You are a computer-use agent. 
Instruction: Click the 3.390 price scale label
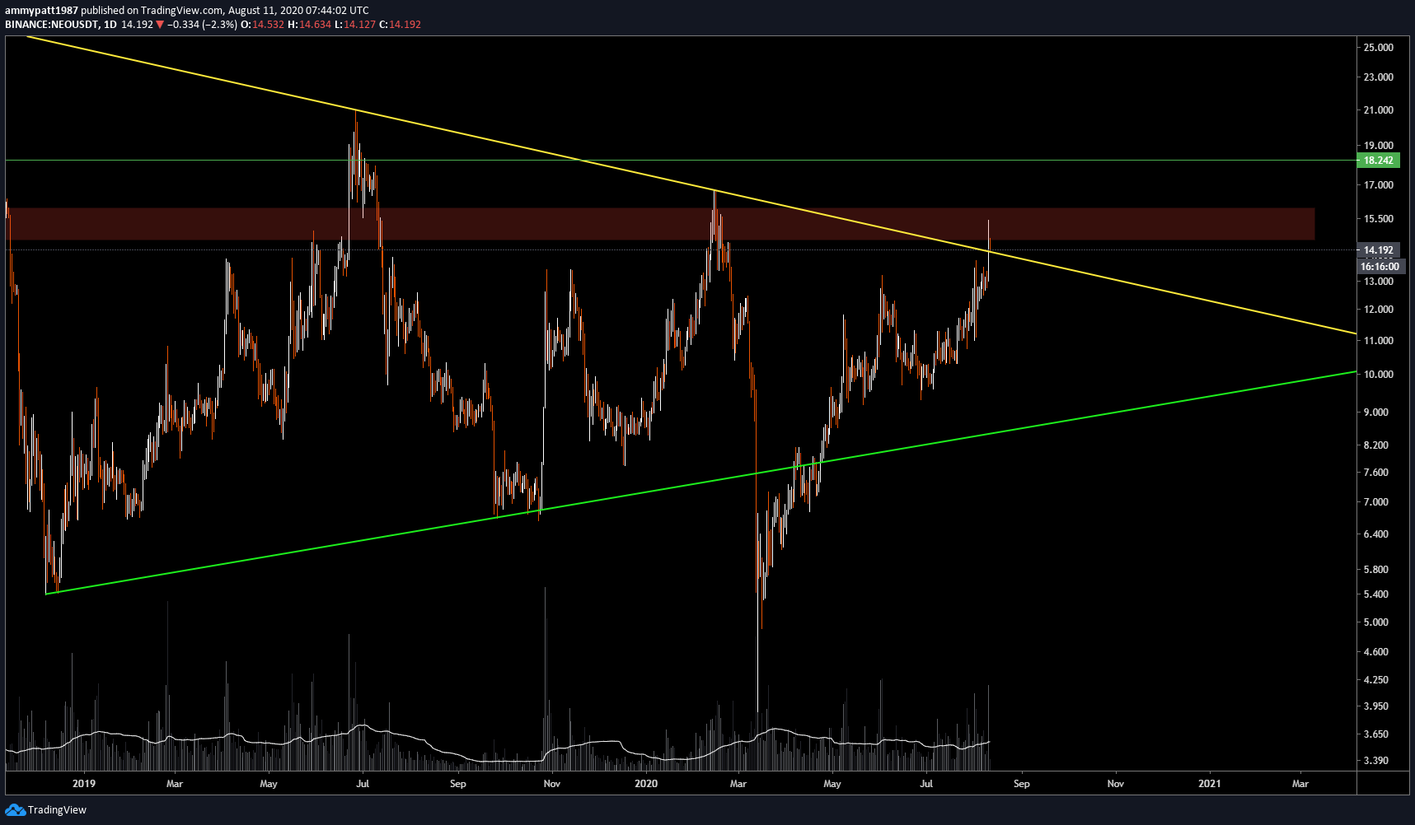[1375, 761]
